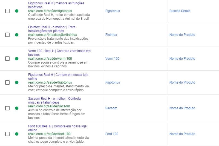This screenshot has width=219, height=146.
Task: Open 'Nome do Produto' beside the Figotonus ad group
Action: [x=182, y=82]
